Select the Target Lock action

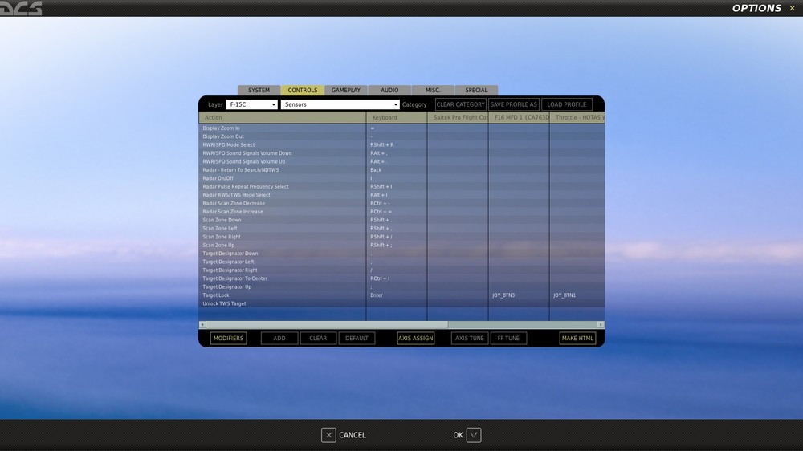tap(282, 295)
